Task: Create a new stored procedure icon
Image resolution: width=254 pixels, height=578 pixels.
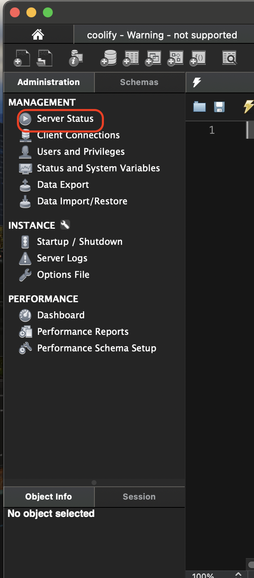Action: (x=175, y=58)
